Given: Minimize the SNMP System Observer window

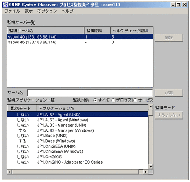Looking at the screenshot, I should click(x=173, y=5).
